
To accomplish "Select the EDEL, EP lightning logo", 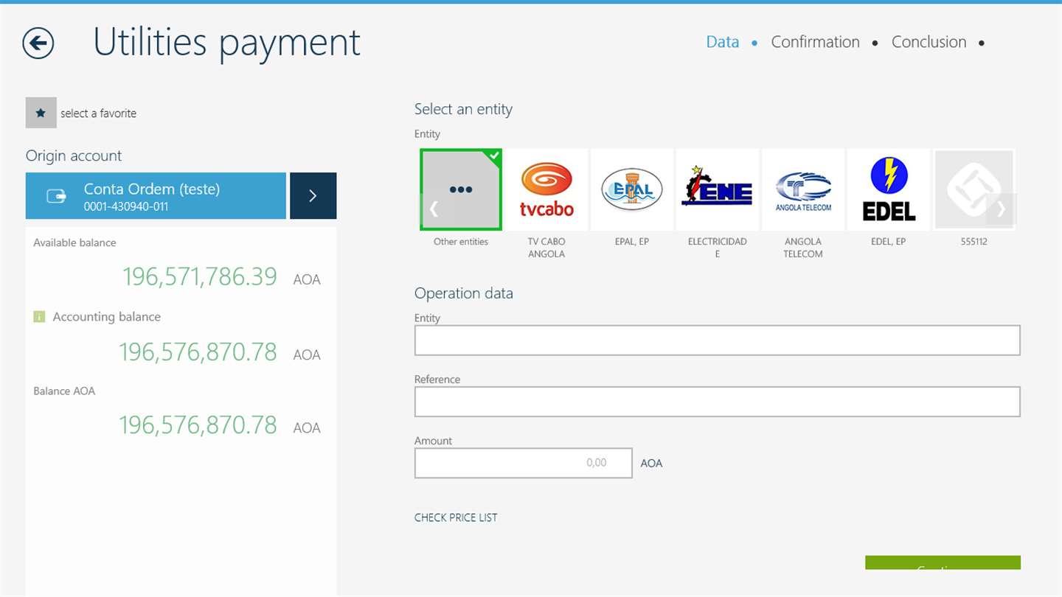I will (x=889, y=189).
